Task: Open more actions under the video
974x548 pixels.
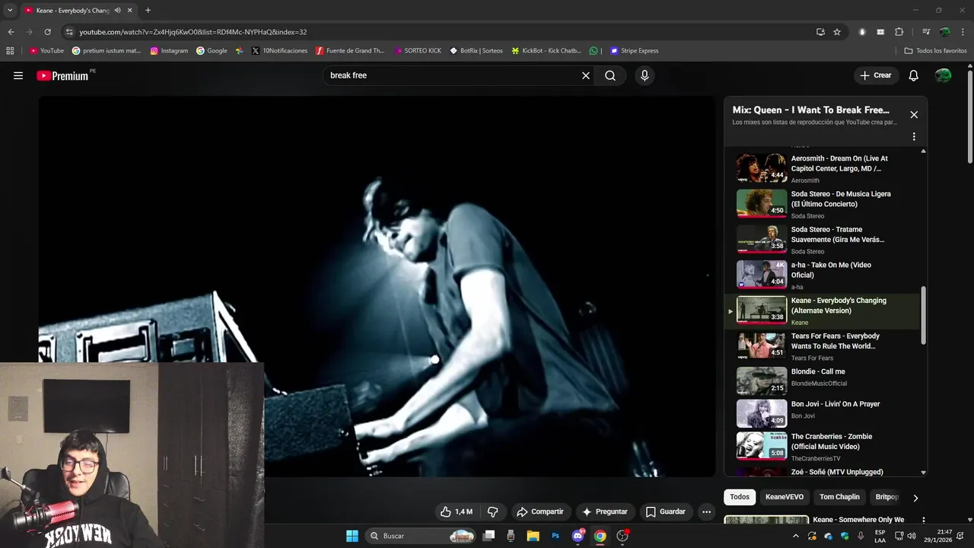Action: pos(706,511)
